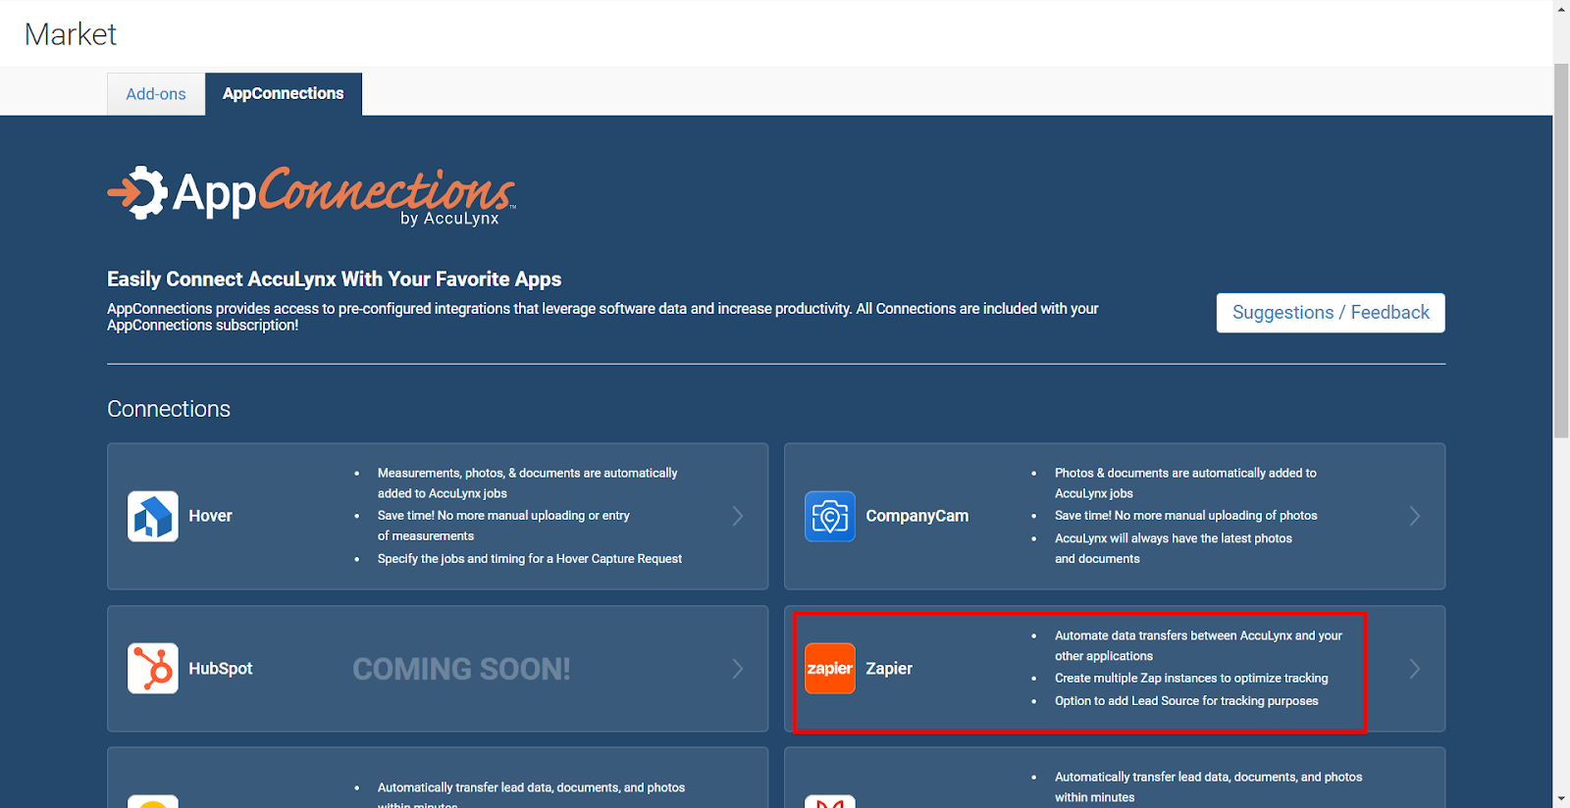Click the Connections section heading
This screenshot has width=1570, height=808.
point(169,409)
